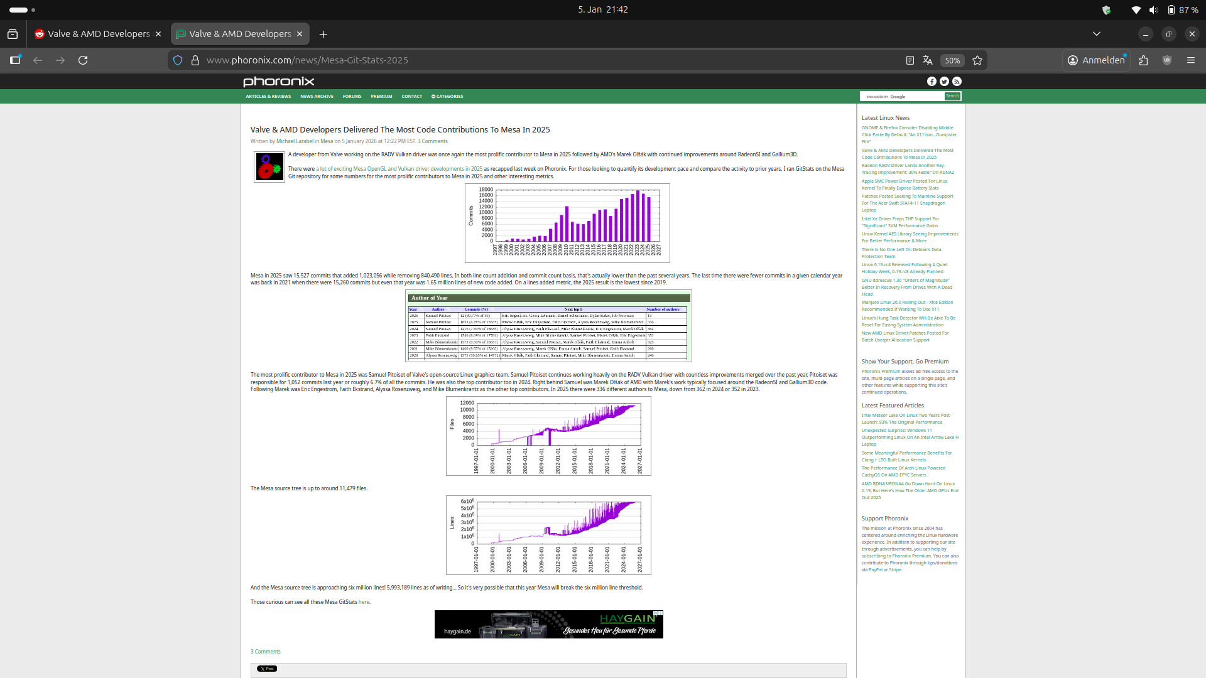Reset the 50% zoom level badge

(952, 60)
